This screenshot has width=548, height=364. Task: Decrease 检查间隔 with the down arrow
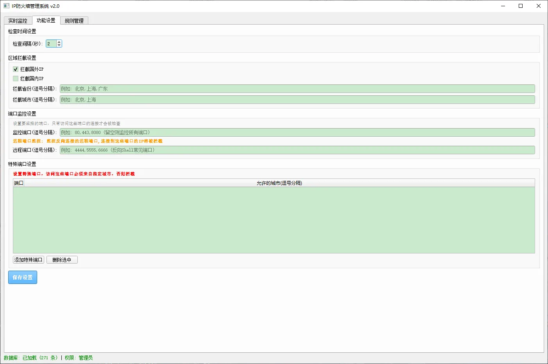[59, 45]
